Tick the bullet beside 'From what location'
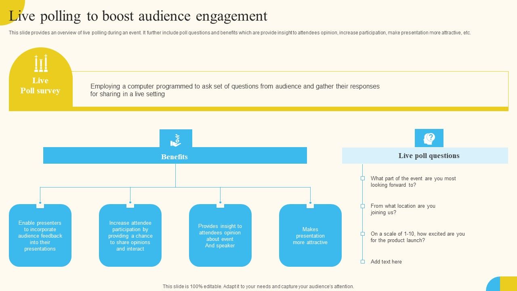This screenshot has width=517, height=291. point(363,206)
